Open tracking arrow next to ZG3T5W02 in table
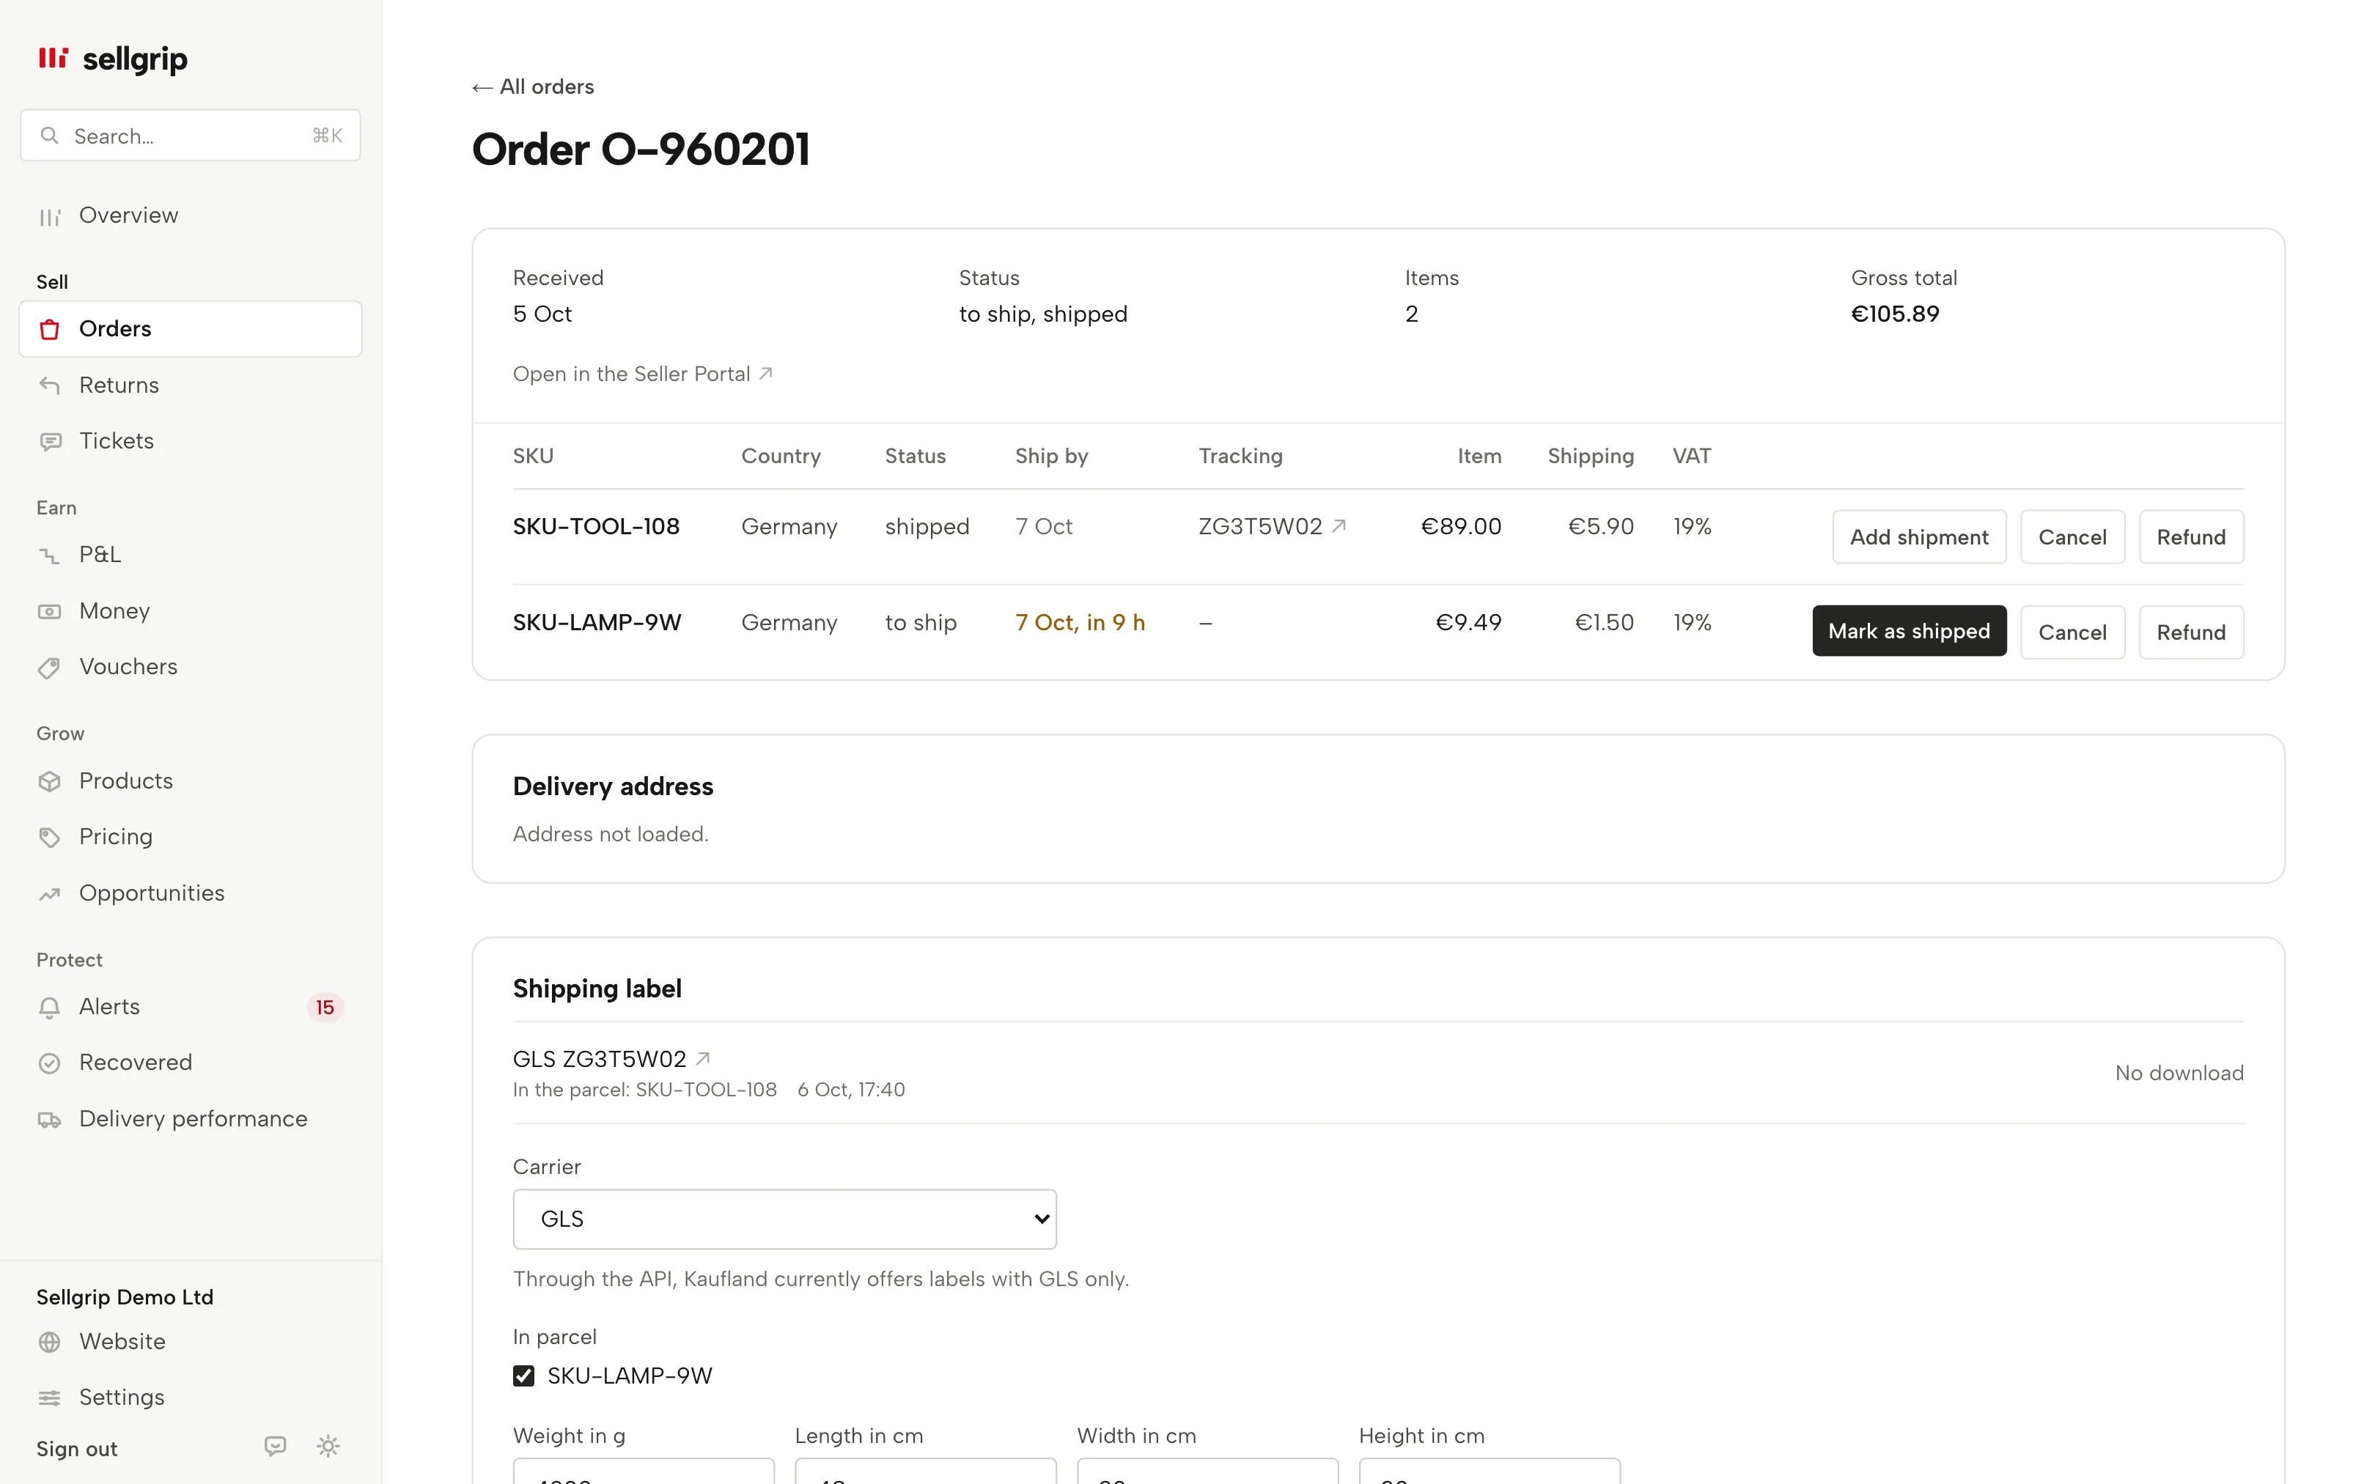 tap(1339, 526)
